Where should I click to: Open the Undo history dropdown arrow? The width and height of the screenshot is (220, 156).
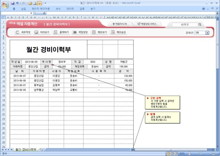coord(20,3)
